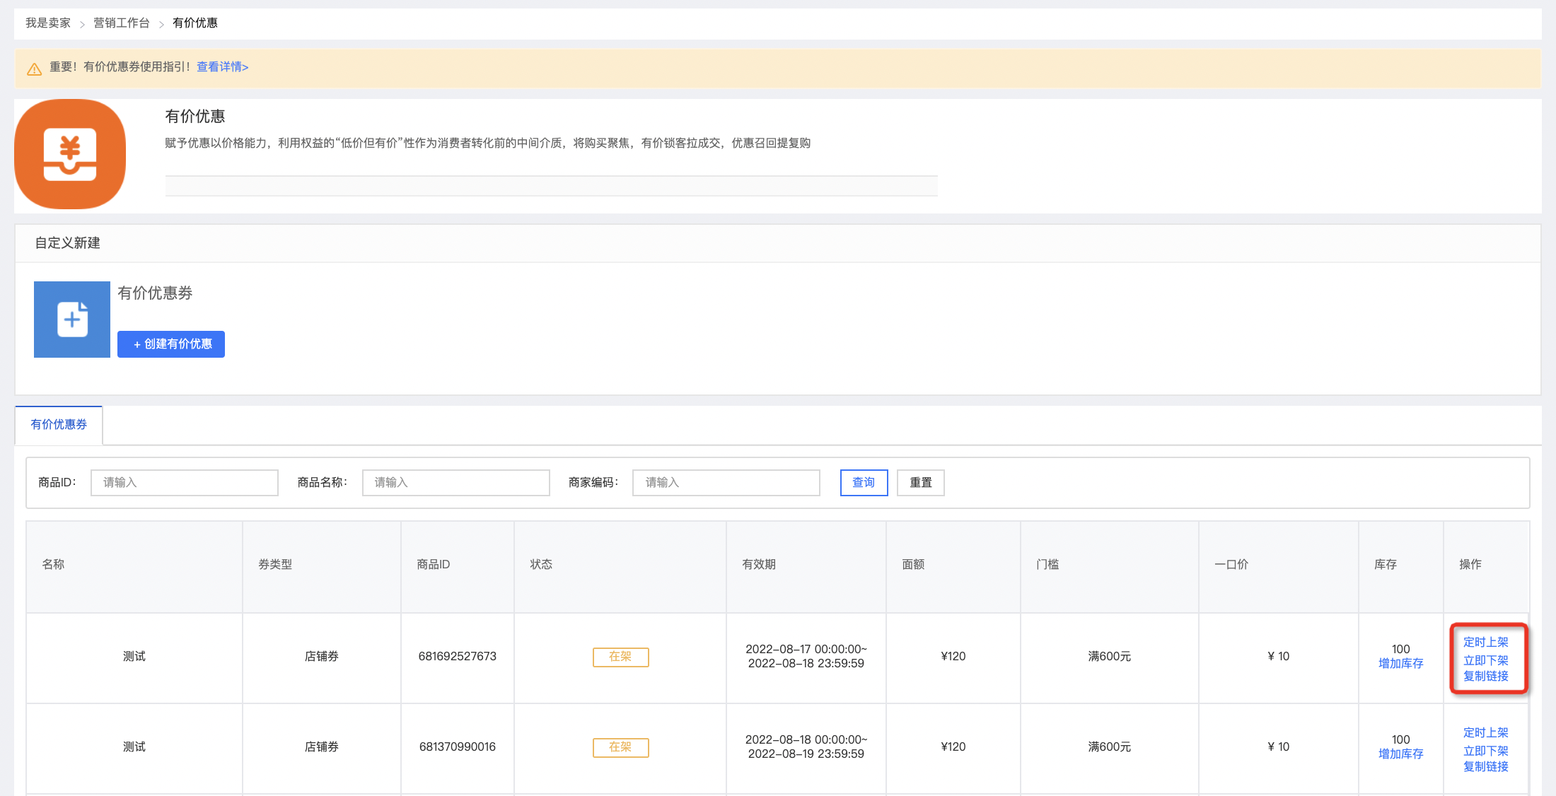Switch to the 有价优惠券 tab
This screenshot has width=1556, height=796.
(x=59, y=425)
